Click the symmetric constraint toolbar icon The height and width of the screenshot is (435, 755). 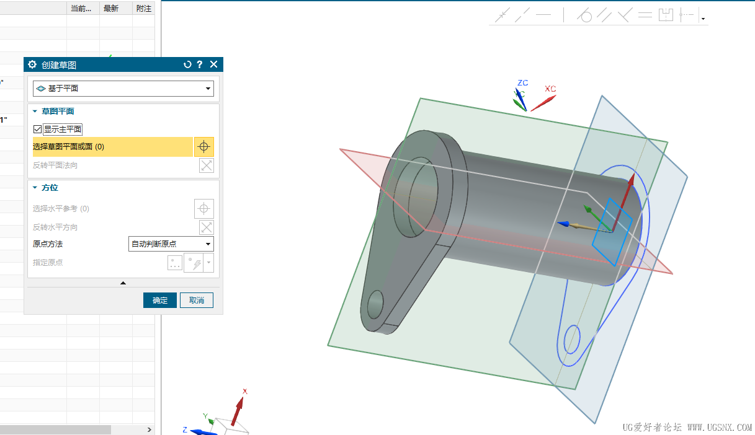666,15
